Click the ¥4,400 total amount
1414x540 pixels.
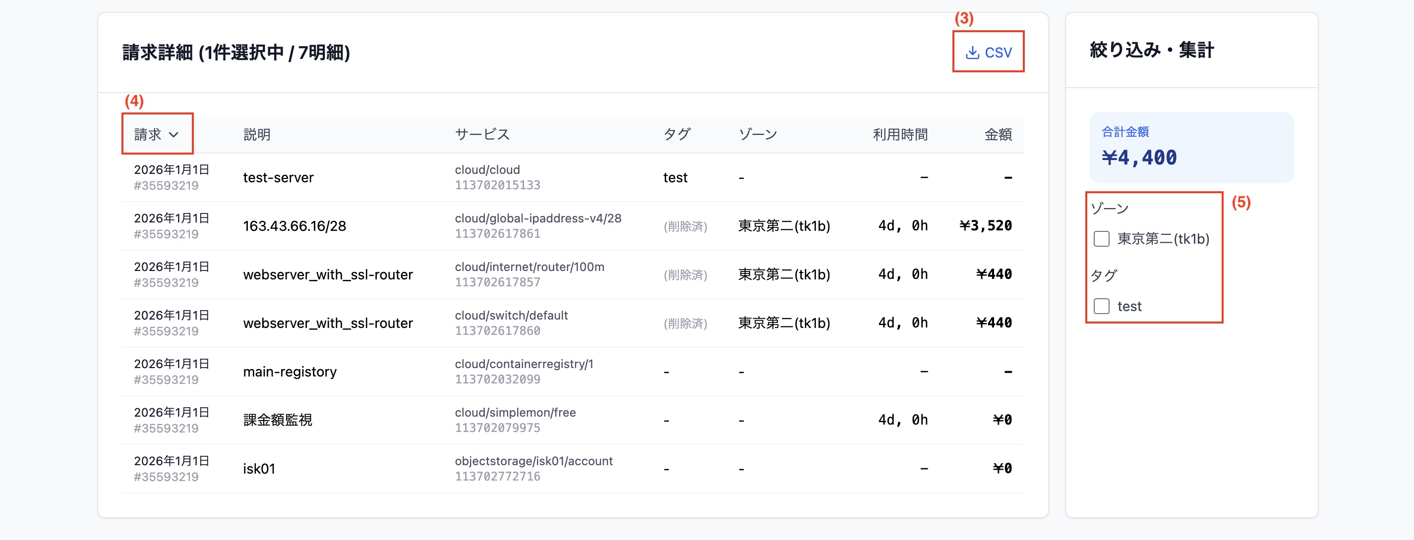[1139, 158]
